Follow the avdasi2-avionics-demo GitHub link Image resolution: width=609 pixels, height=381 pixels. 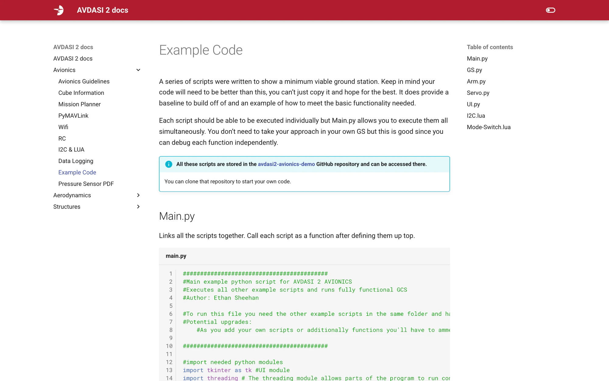(x=286, y=164)
